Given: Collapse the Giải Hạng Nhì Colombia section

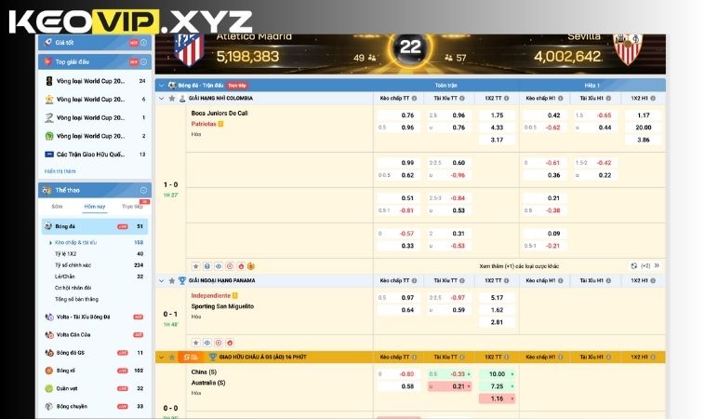Looking at the screenshot, I should pos(161,98).
